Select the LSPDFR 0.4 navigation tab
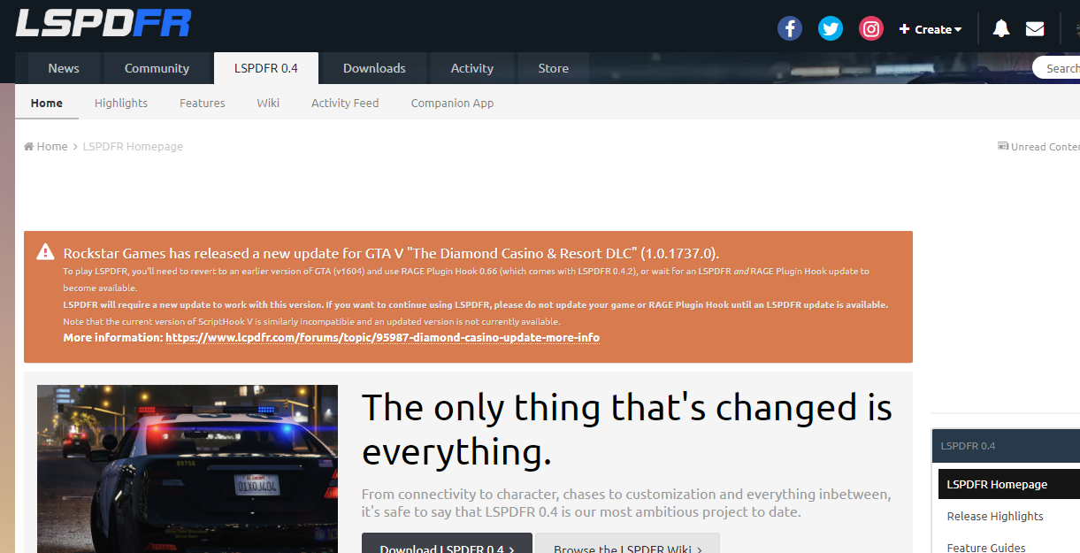The image size is (1080, 553). click(x=266, y=68)
